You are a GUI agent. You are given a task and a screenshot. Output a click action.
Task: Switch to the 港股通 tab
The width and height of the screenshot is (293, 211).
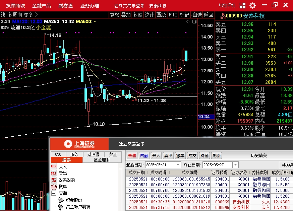(x=93, y=154)
